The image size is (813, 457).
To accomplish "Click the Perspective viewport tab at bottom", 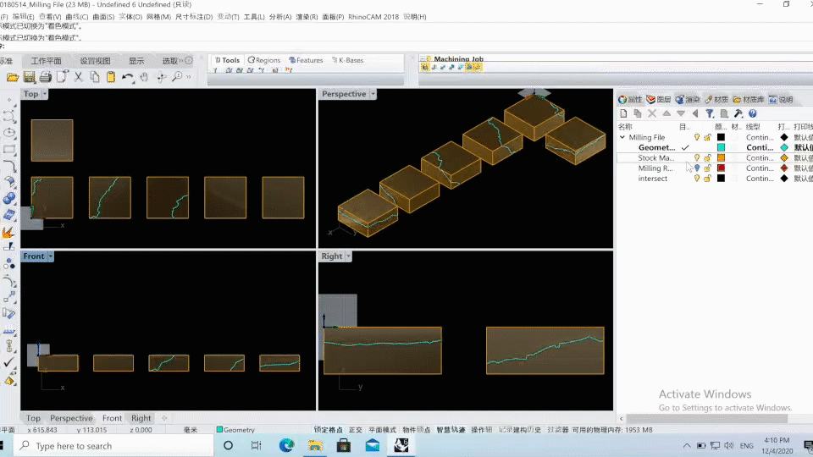I will point(71,418).
